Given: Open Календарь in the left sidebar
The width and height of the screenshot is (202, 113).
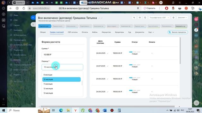Looking at the screenshot, I should coord(18,30).
